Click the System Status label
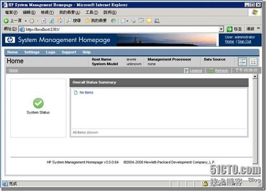266x191 pixels. coord(38,112)
